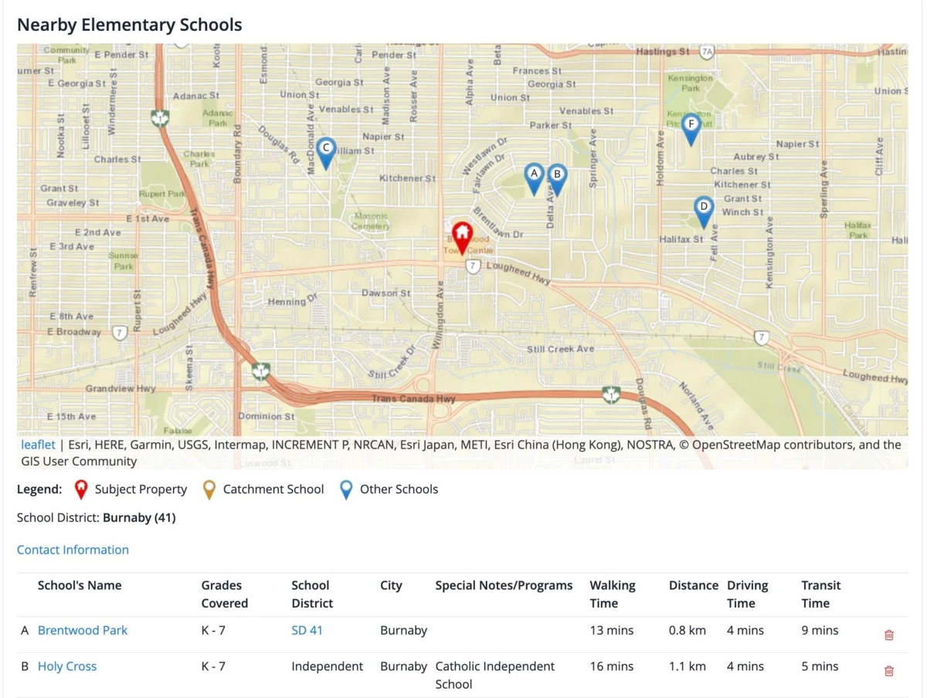The height and width of the screenshot is (698, 927).
Task: Click the School's Name column header
Action: point(80,585)
